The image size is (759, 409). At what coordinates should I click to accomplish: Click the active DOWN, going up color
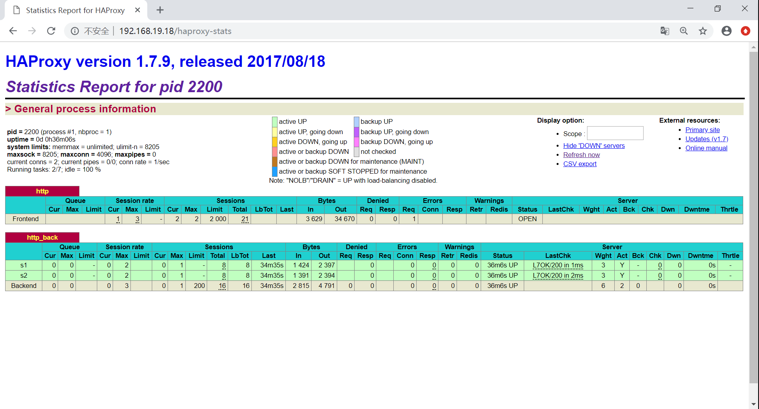pos(274,142)
